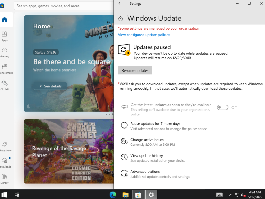This screenshot has height=199, width=265.
Task: Open the Windows Start menu
Action: (4, 195)
